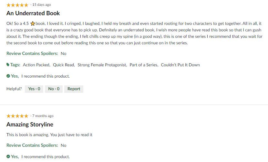Click green checkmark icon in second review recommendation
Image resolution: width=268 pixels, height=162 pixels.
tap(8, 157)
